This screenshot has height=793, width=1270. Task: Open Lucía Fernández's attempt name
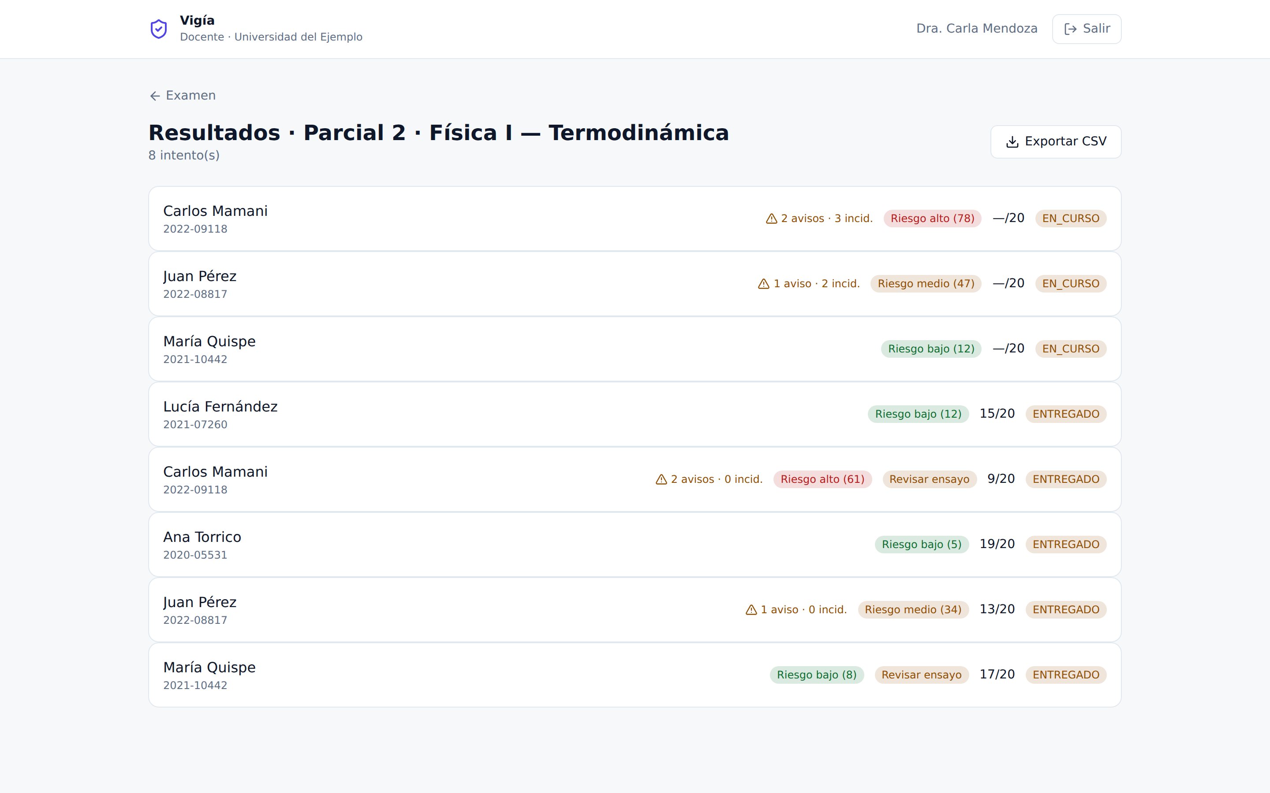click(220, 407)
